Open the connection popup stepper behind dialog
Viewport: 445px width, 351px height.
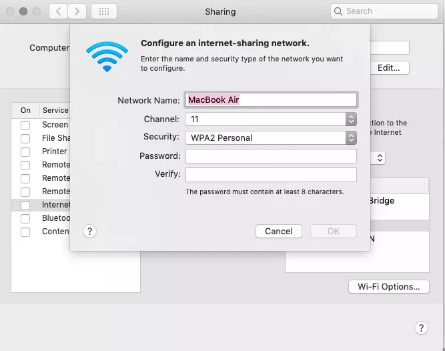(380, 157)
